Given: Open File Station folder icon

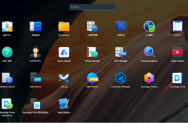Looking at the screenshot, I should click(x=64, y=27).
